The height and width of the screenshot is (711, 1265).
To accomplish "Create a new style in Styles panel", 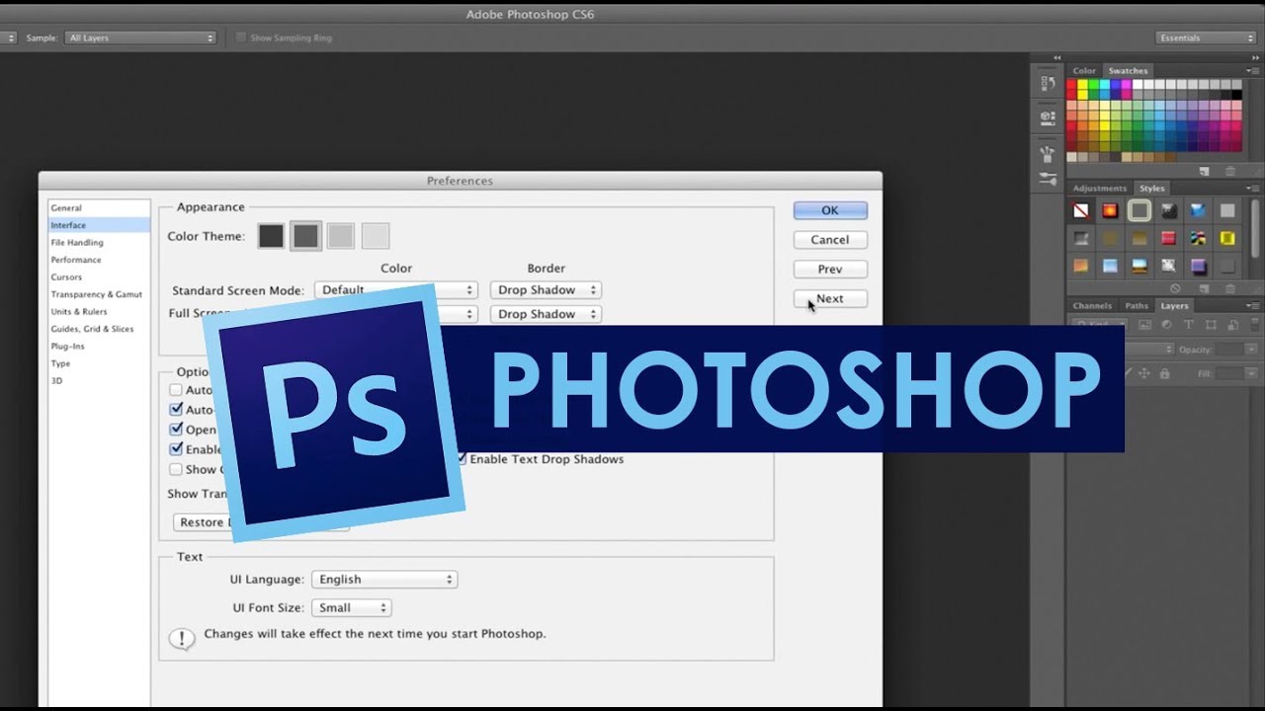I will (x=1204, y=288).
